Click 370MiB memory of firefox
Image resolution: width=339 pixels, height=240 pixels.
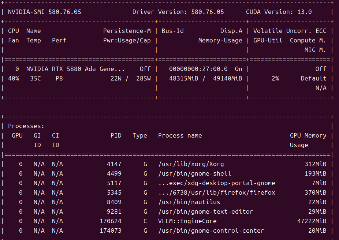click(x=315, y=192)
